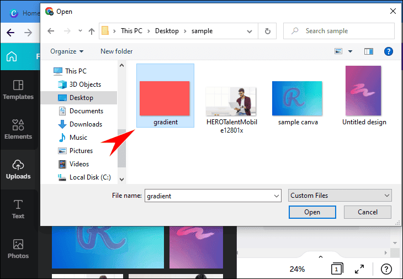403x279 pixels.
Task: Open the view options dropdown arrow
Action: (x=350, y=51)
